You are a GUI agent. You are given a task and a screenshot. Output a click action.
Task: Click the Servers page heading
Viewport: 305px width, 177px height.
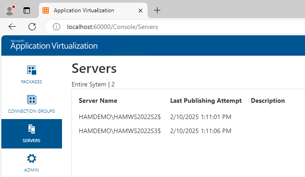(94, 68)
